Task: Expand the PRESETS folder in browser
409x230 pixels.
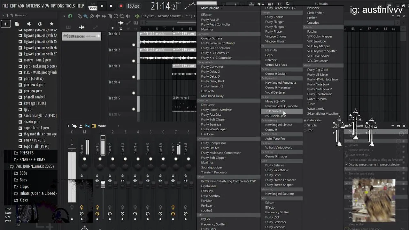Action: pyautogui.click(x=24, y=153)
